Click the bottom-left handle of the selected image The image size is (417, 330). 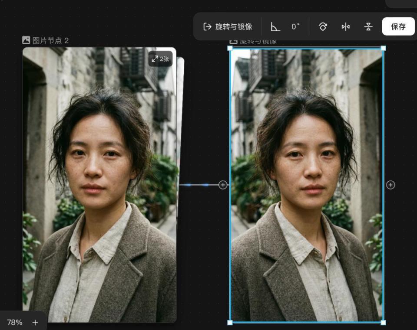[229, 323]
